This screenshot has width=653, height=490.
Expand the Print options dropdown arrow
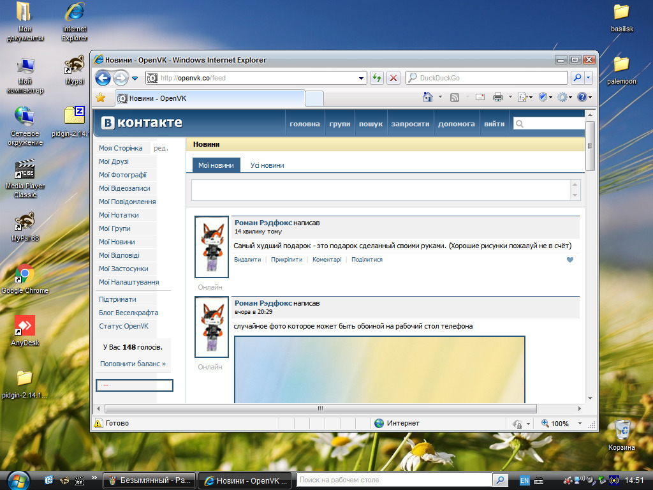[x=510, y=97]
